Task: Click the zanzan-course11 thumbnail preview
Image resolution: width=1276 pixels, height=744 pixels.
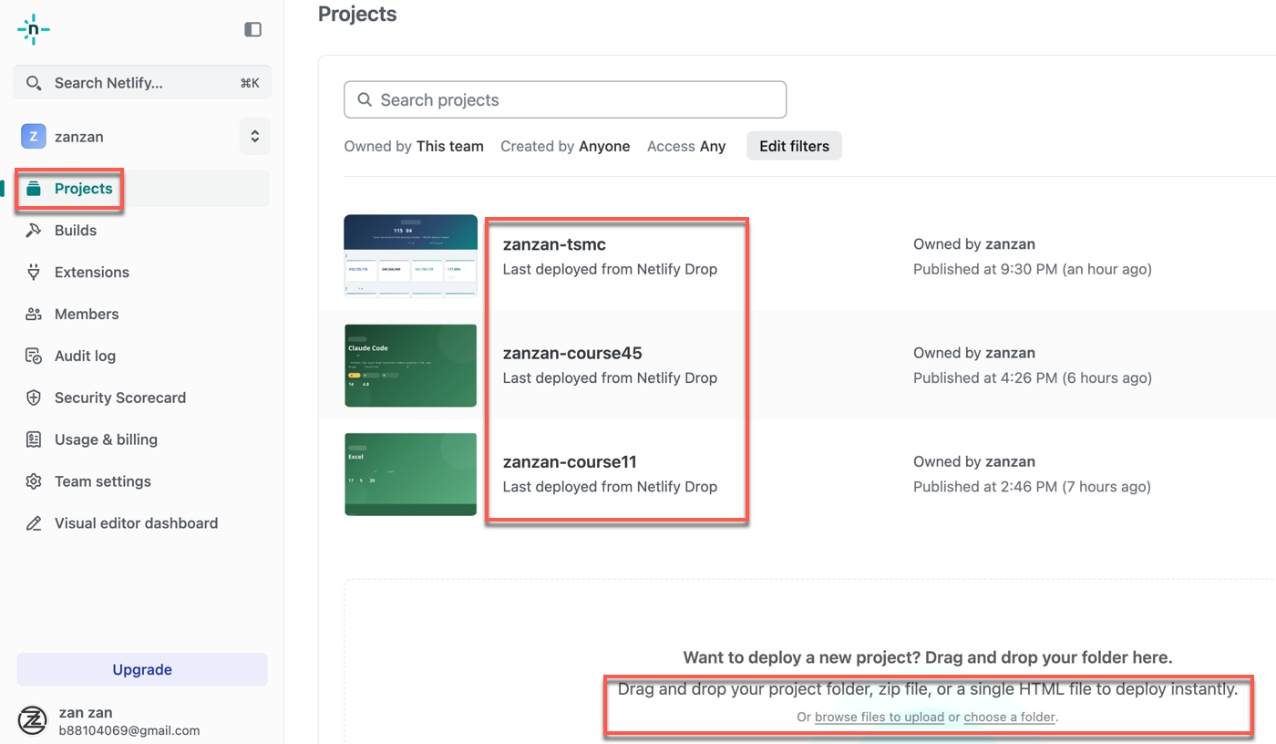Action: (411, 474)
